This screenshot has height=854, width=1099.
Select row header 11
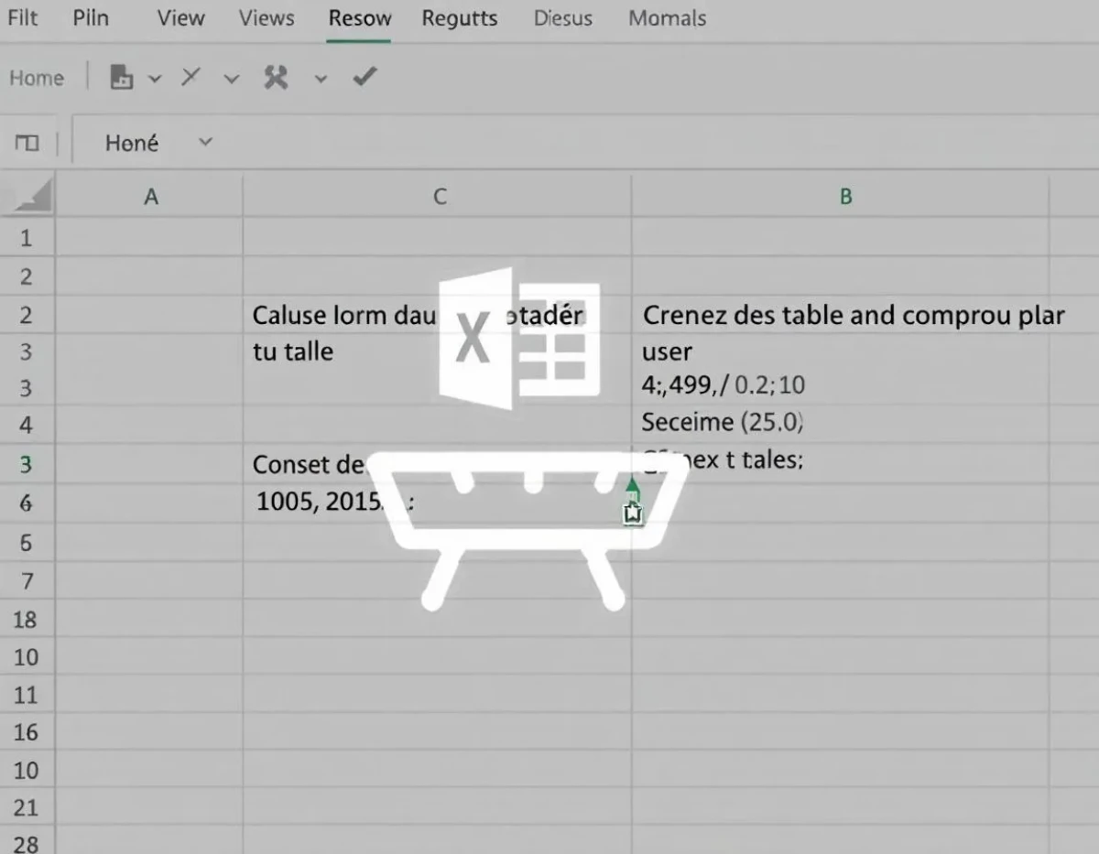[x=26, y=695]
